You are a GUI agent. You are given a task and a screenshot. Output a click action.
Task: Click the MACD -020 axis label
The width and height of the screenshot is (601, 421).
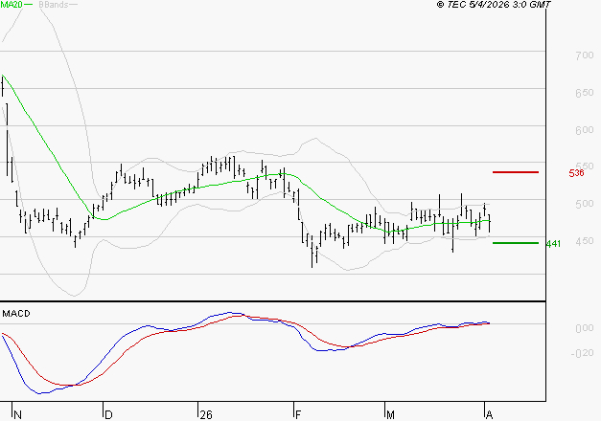[582, 353]
